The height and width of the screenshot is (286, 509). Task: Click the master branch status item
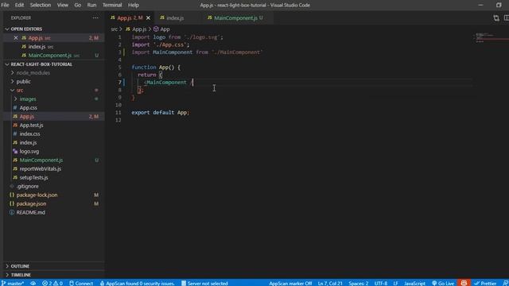pos(13,283)
